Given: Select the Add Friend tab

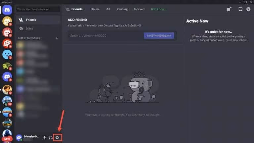Looking at the screenshot, I should tap(158, 9).
